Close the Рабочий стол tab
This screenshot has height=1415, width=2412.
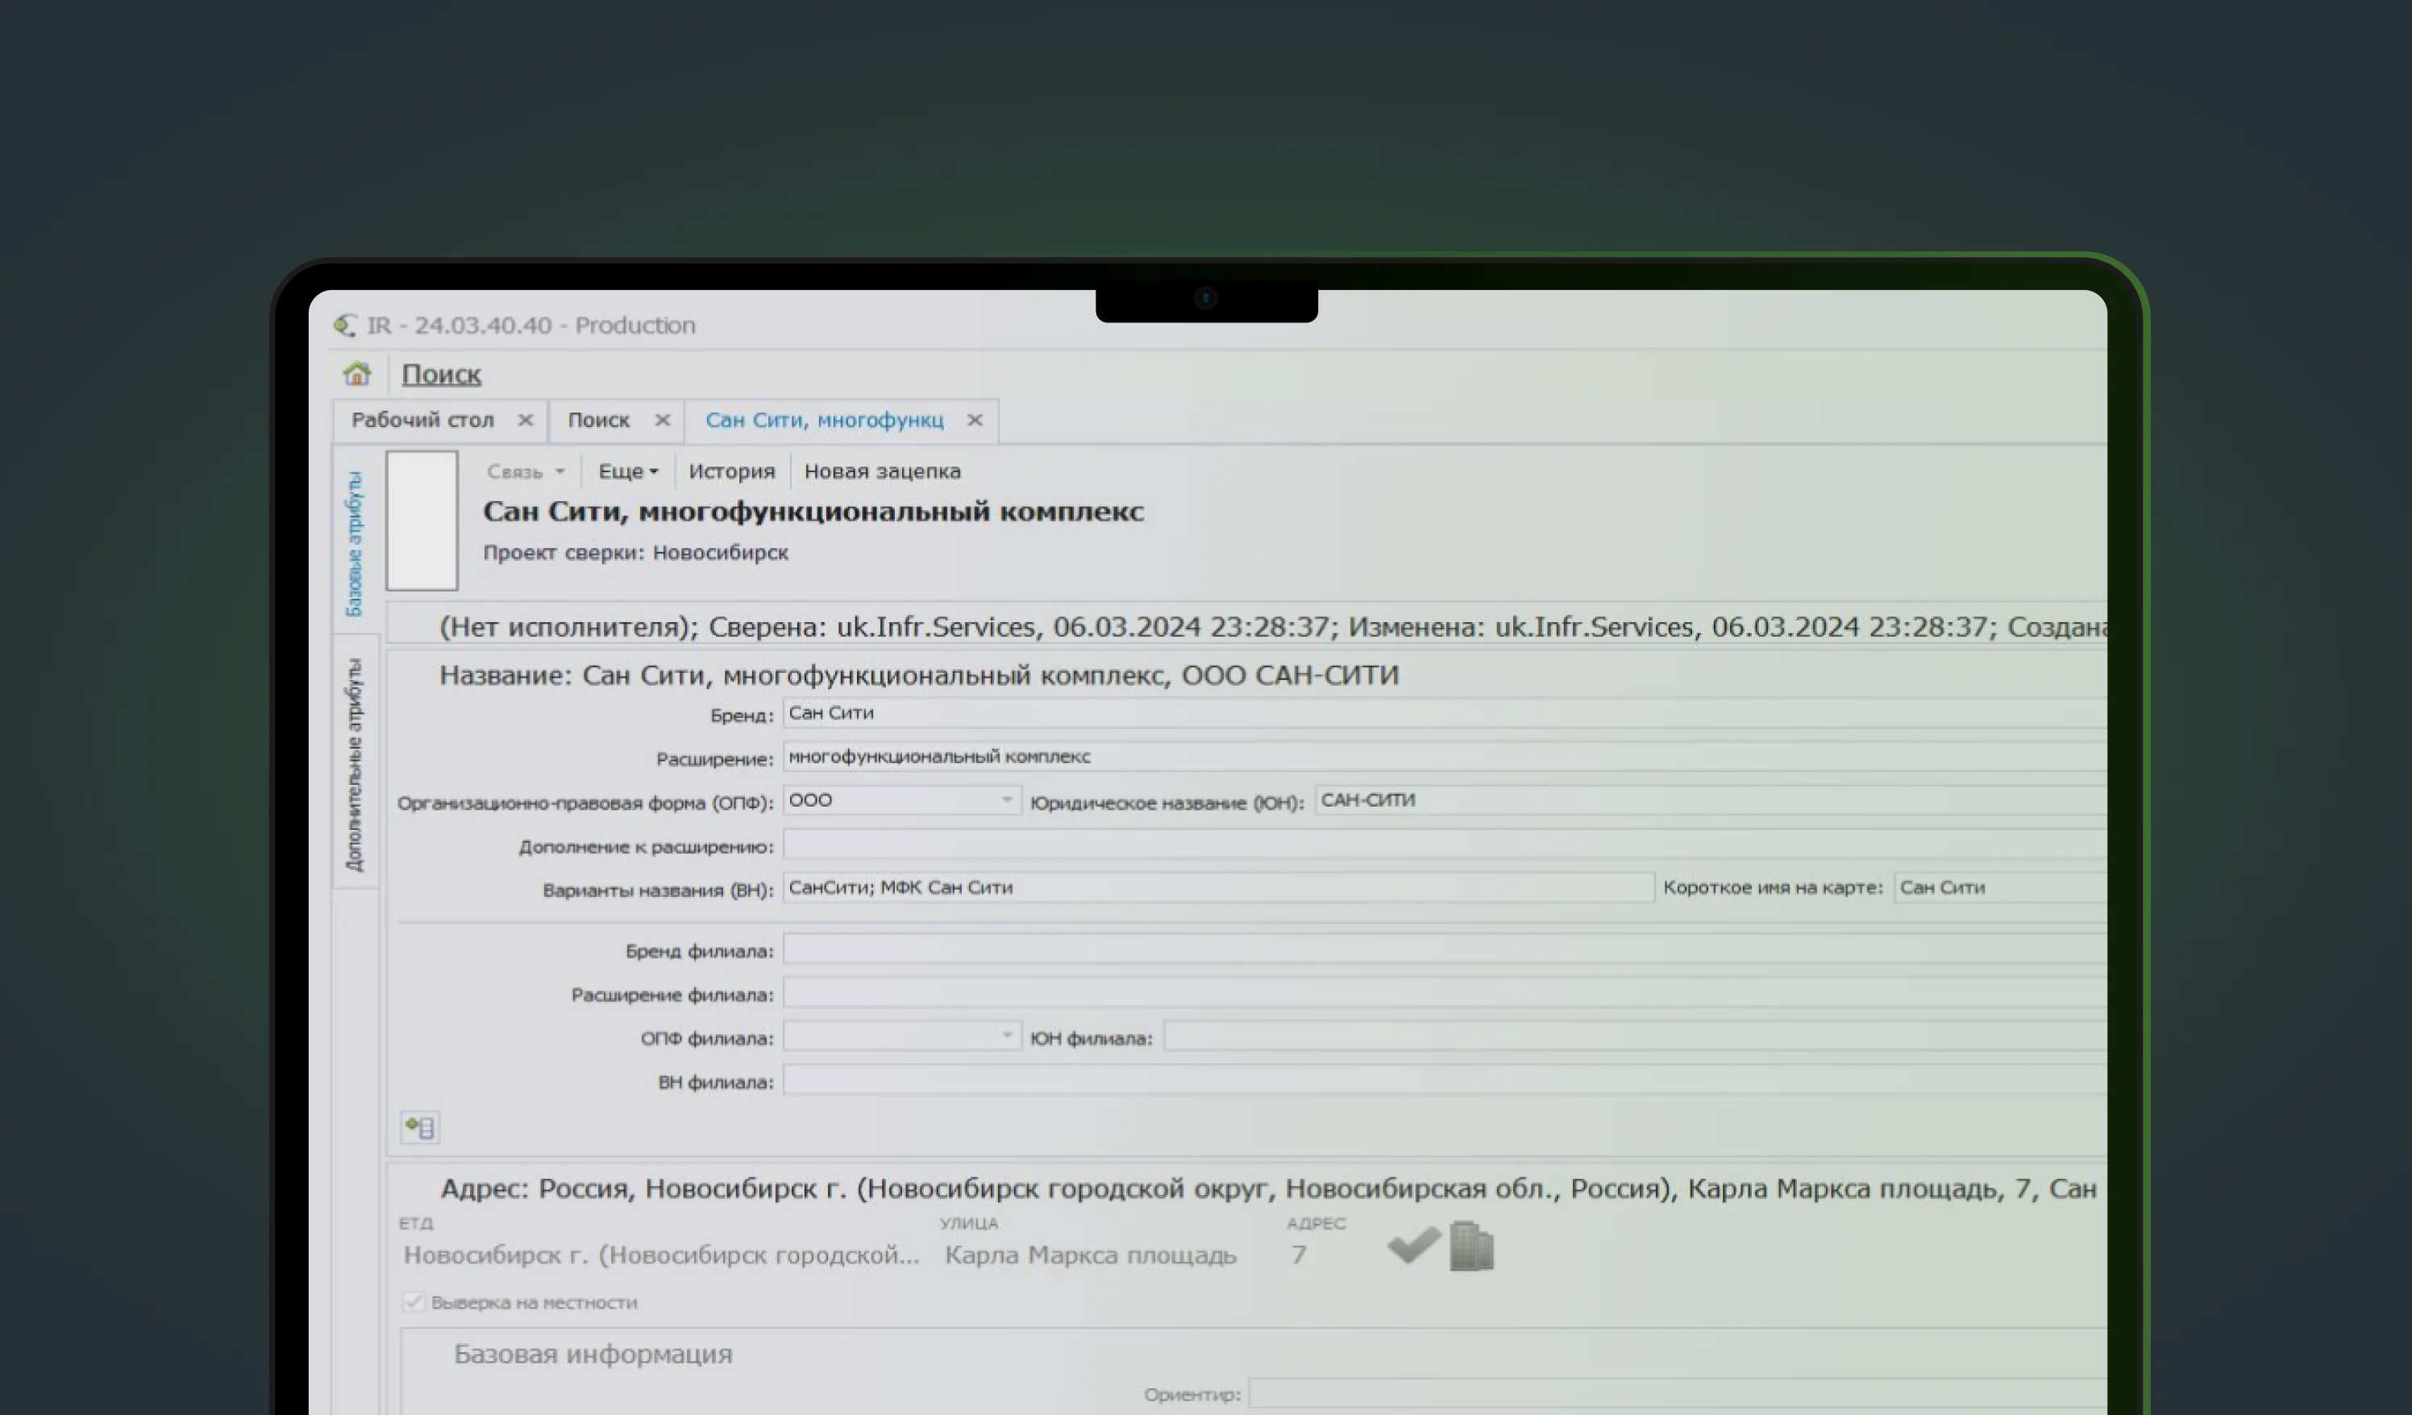click(526, 420)
